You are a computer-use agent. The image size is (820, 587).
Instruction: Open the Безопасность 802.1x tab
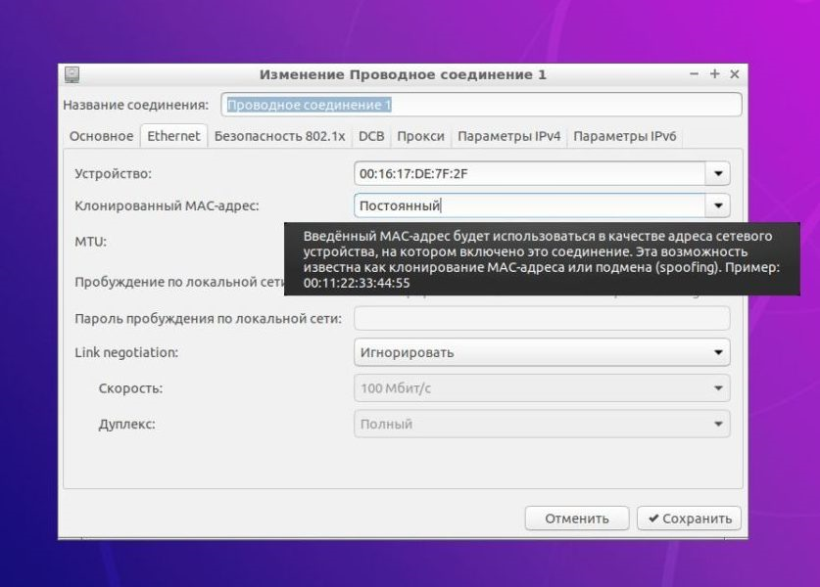pyautogui.click(x=279, y=136)
